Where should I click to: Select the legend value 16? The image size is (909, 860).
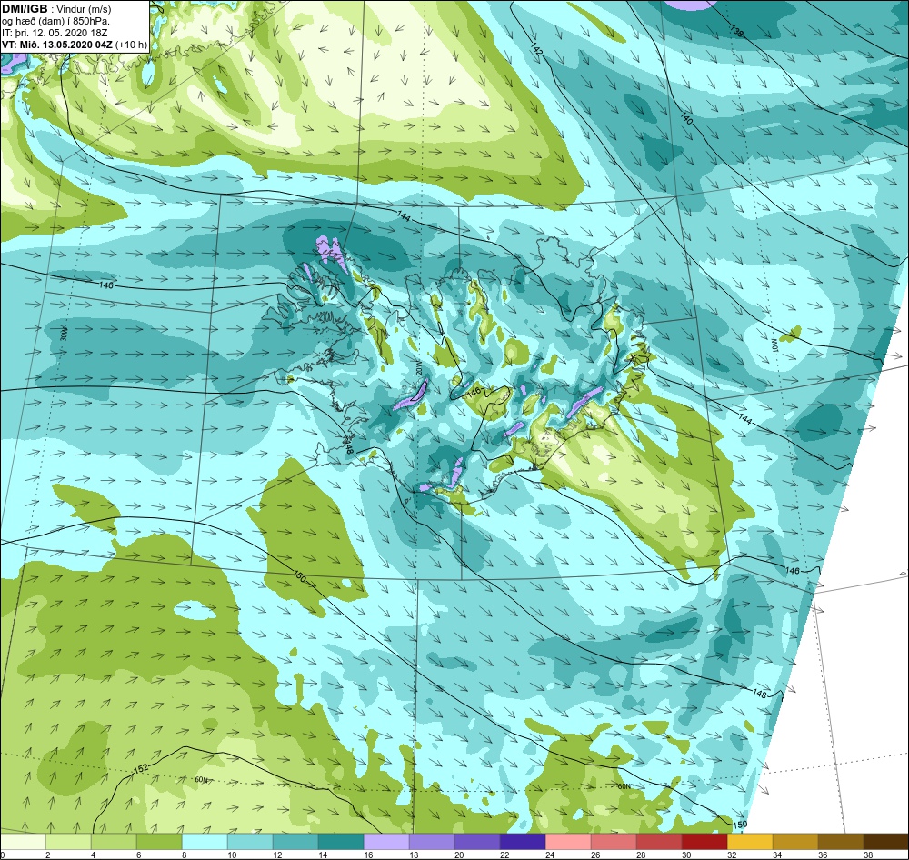[x=368, y=855]
